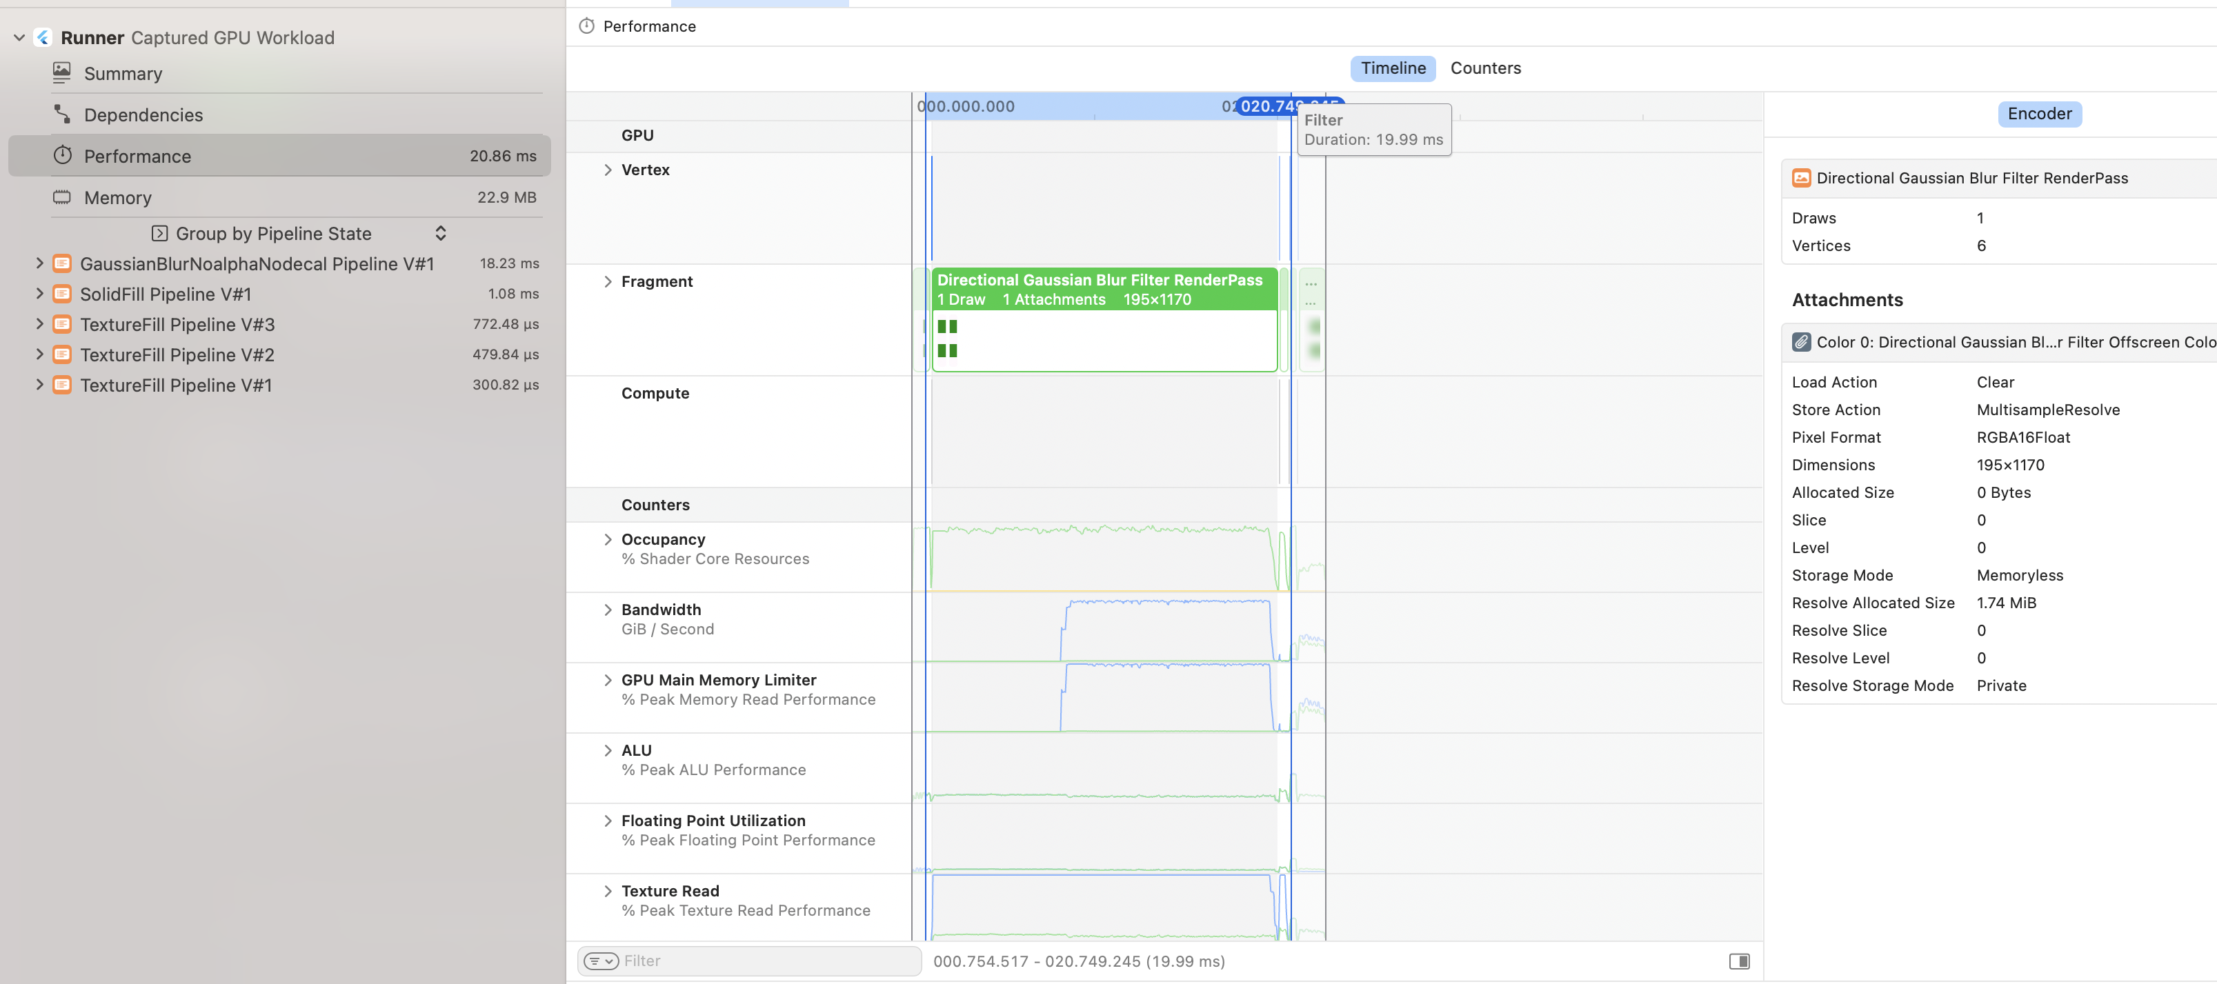2217x984 pixels.
Task: Click the filter options icon in the filter field
Action: (x=601, y=961)
